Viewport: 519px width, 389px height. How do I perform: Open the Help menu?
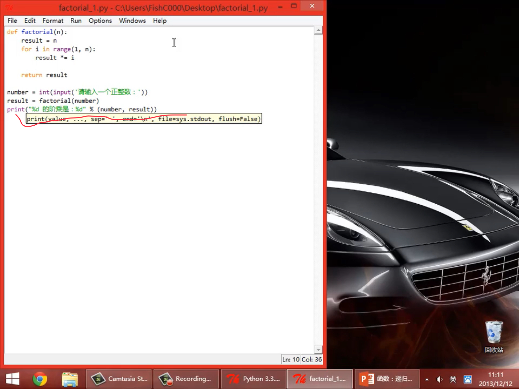click(160, 21)
